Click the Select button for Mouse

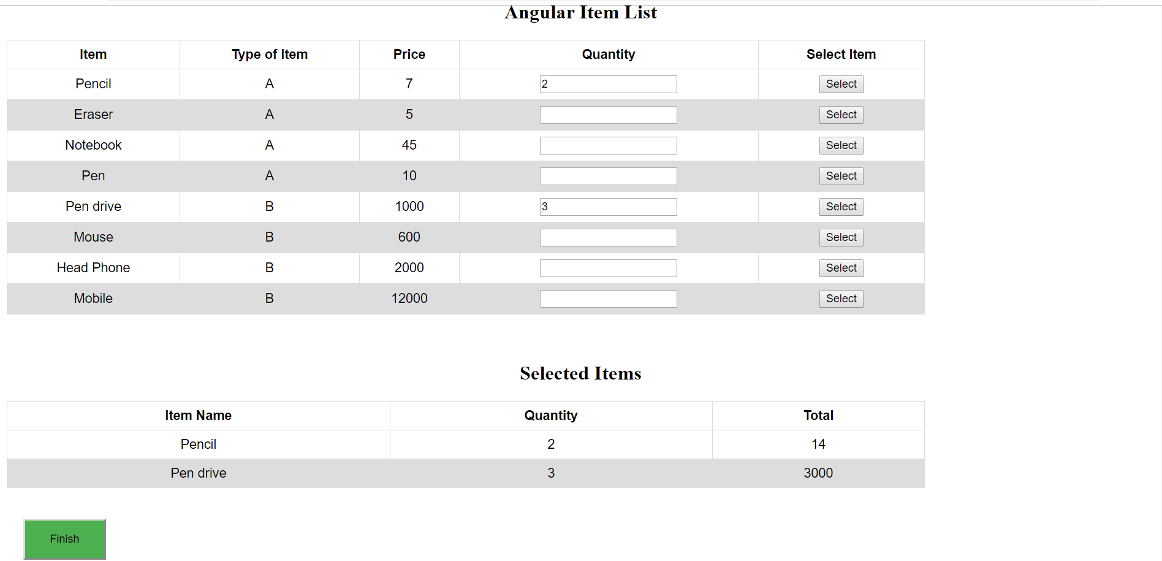point(841,237)
